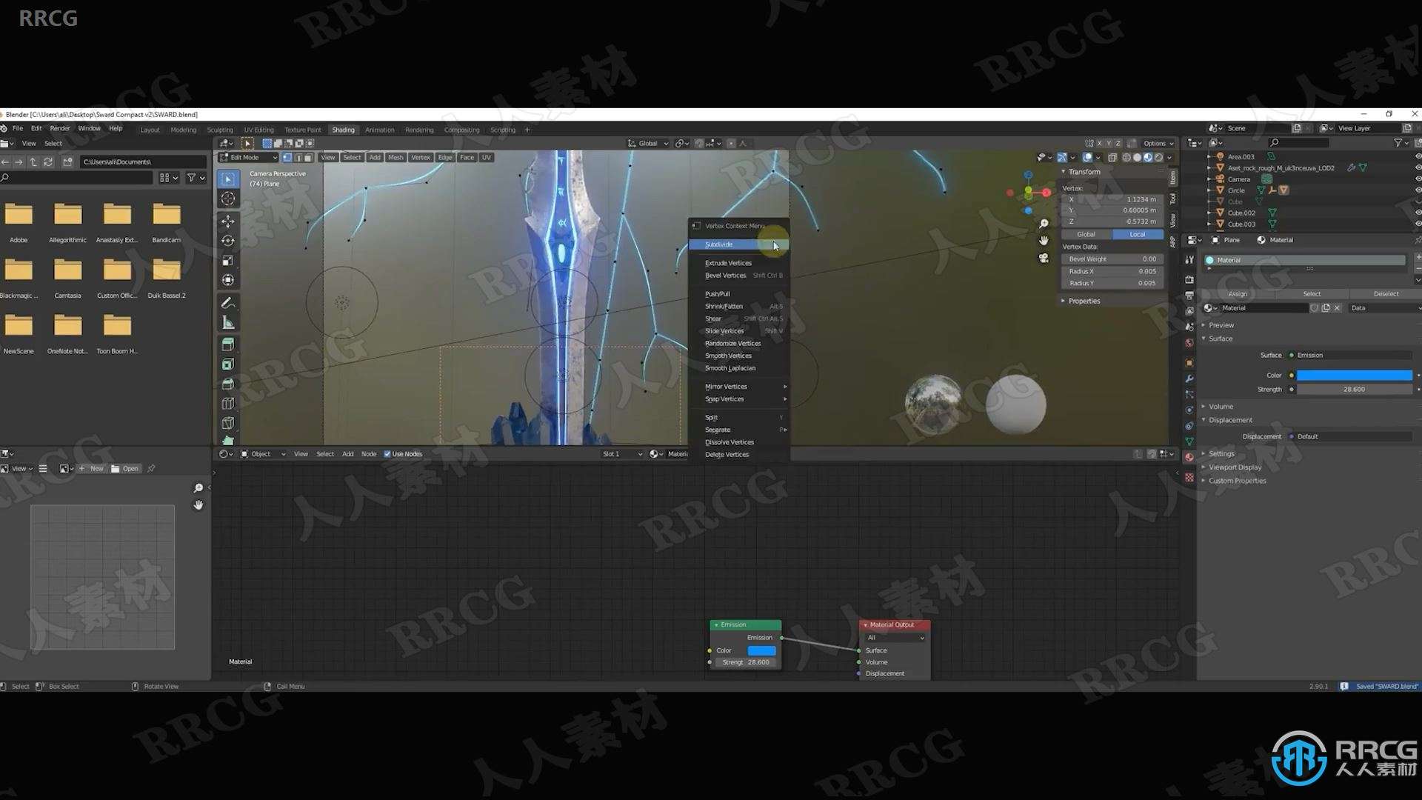The width and height of the screenshot is (1422, 800).
Task: Click unlink material X icon
Action: (x=1337, y=308)
